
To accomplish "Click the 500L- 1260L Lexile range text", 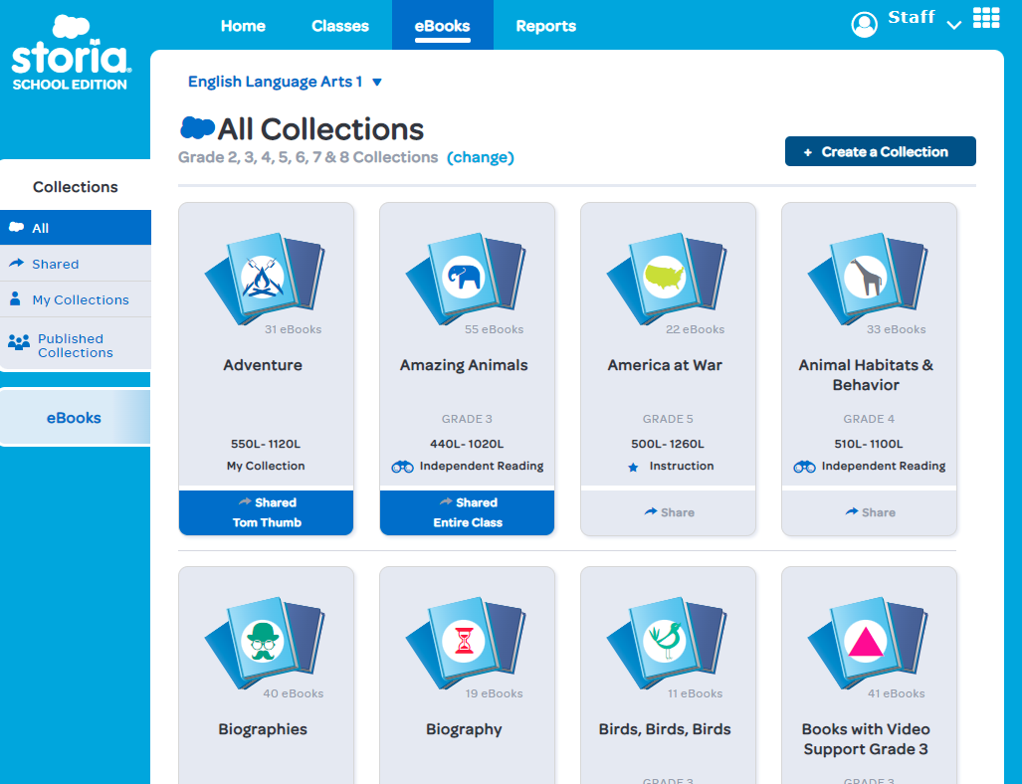I will (668, 444).
